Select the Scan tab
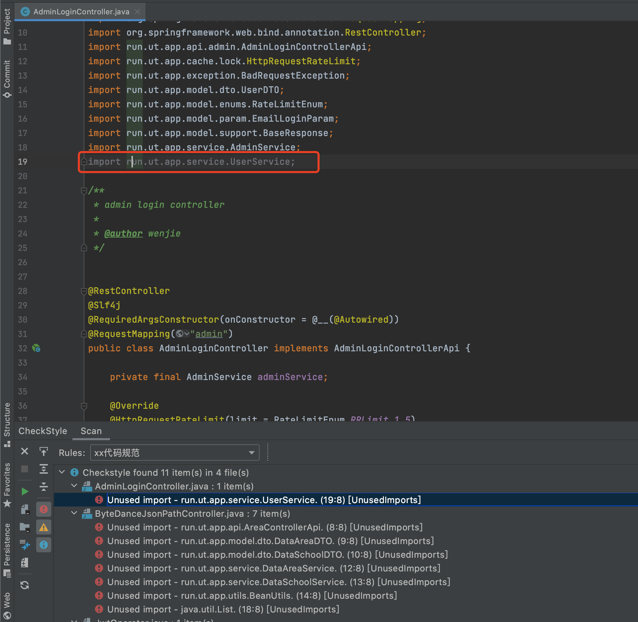Screen dimensions: 638x622 pyautogui.click(x=91, y=431)
